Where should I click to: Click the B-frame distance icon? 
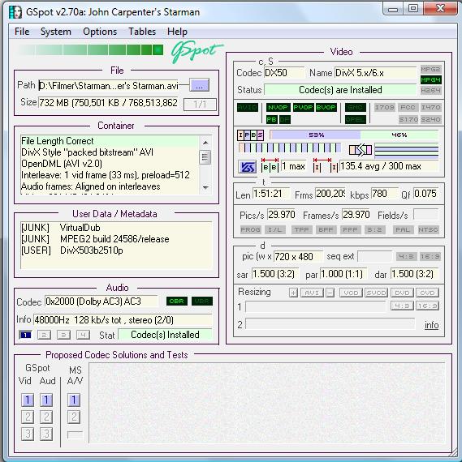click(270, 165)
